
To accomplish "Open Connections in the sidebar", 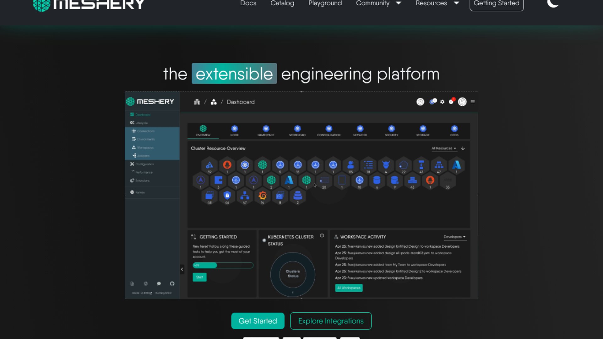I will coord(143,131).
